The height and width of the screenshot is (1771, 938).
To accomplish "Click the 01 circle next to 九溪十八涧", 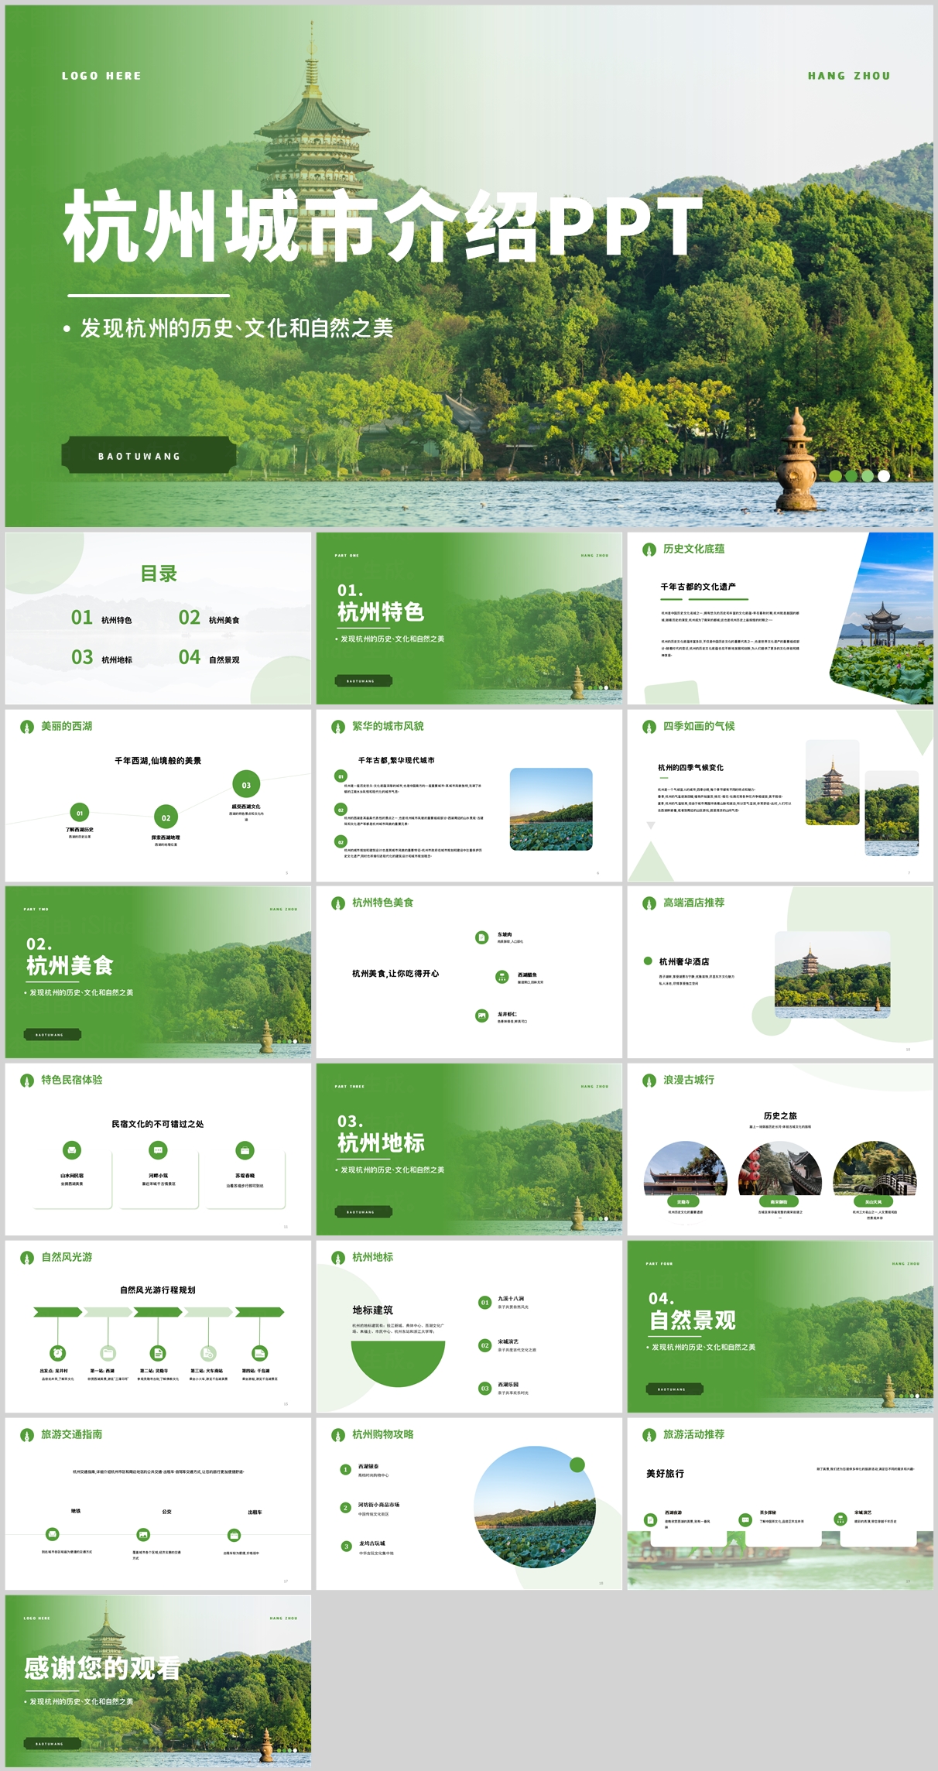I will coord(485,1303).
